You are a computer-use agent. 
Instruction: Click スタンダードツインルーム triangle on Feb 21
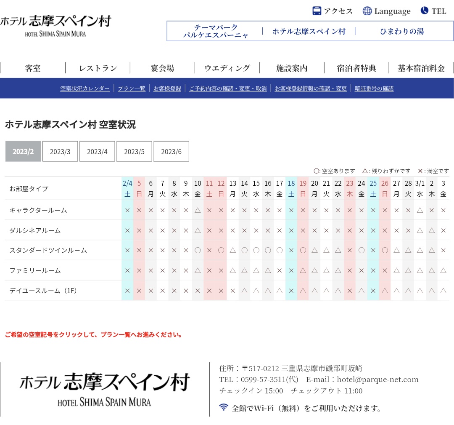tap(326, 250)
